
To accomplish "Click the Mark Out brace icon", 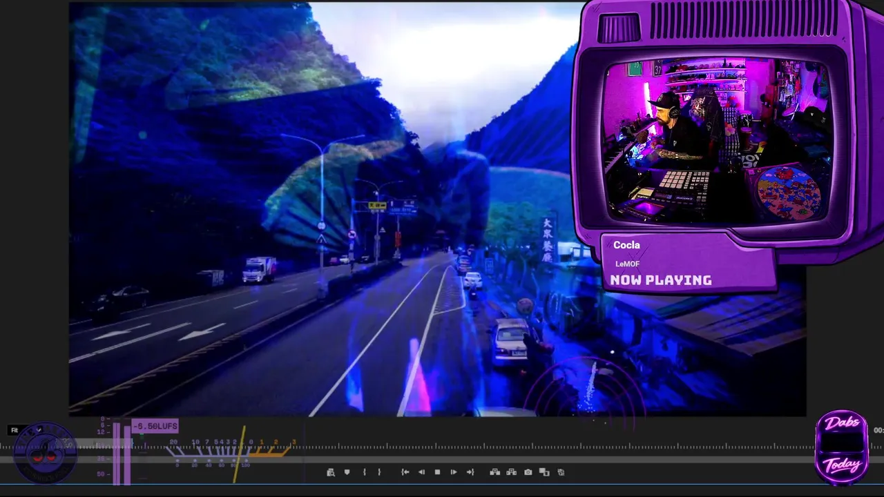I will click(x=379, y=472).
